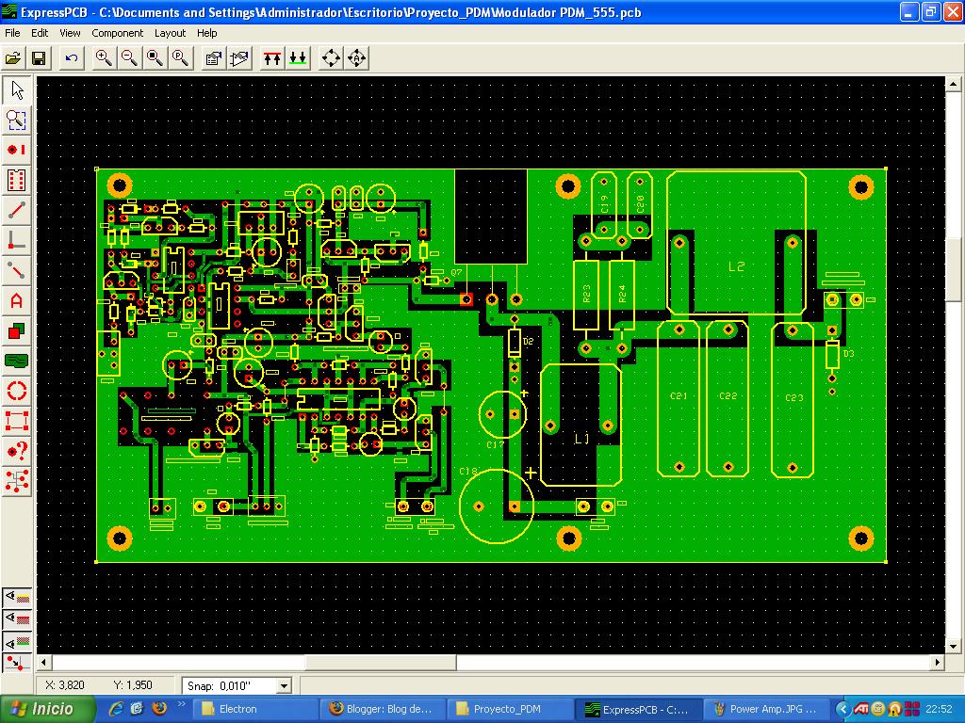
Task: Pick the place trace tool
Action: coord(15,211)
